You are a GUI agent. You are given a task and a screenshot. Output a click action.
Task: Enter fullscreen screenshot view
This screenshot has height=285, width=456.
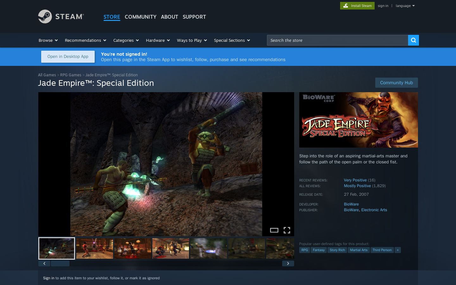click(287, 230)
